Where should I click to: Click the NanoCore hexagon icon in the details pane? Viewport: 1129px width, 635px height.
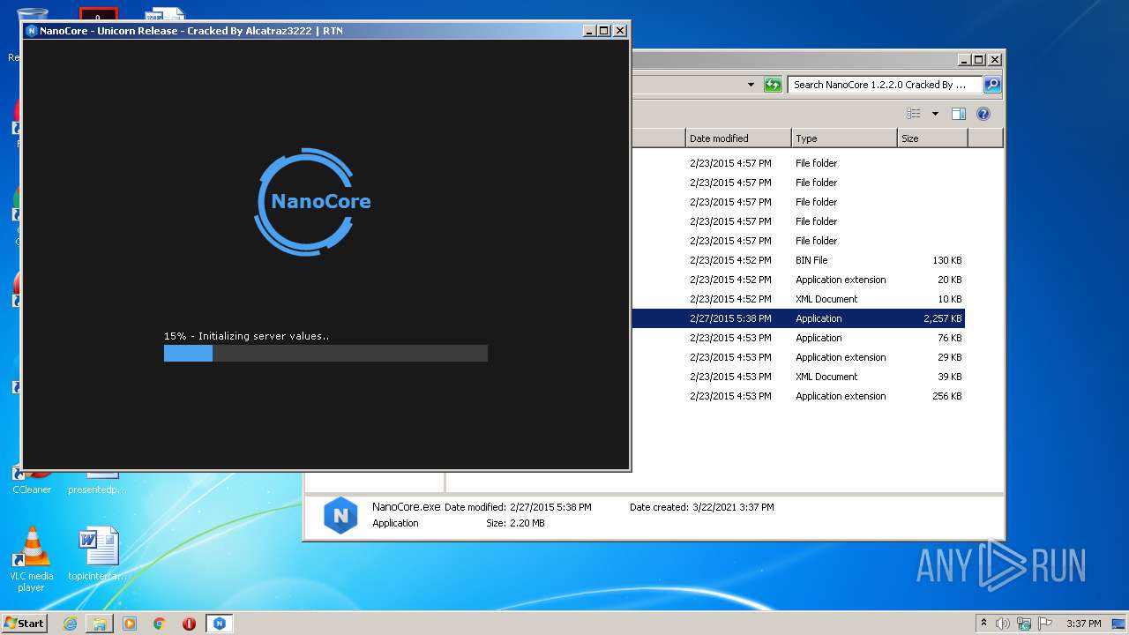[340, 516]
